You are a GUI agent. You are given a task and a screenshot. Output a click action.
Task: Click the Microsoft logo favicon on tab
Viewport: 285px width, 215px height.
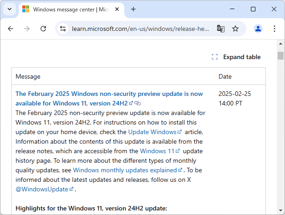point(25,9)
